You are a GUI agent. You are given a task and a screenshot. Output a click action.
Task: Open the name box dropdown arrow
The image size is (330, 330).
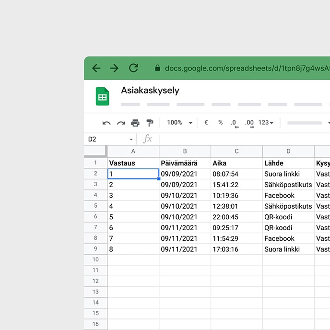[x=131, y=140]
